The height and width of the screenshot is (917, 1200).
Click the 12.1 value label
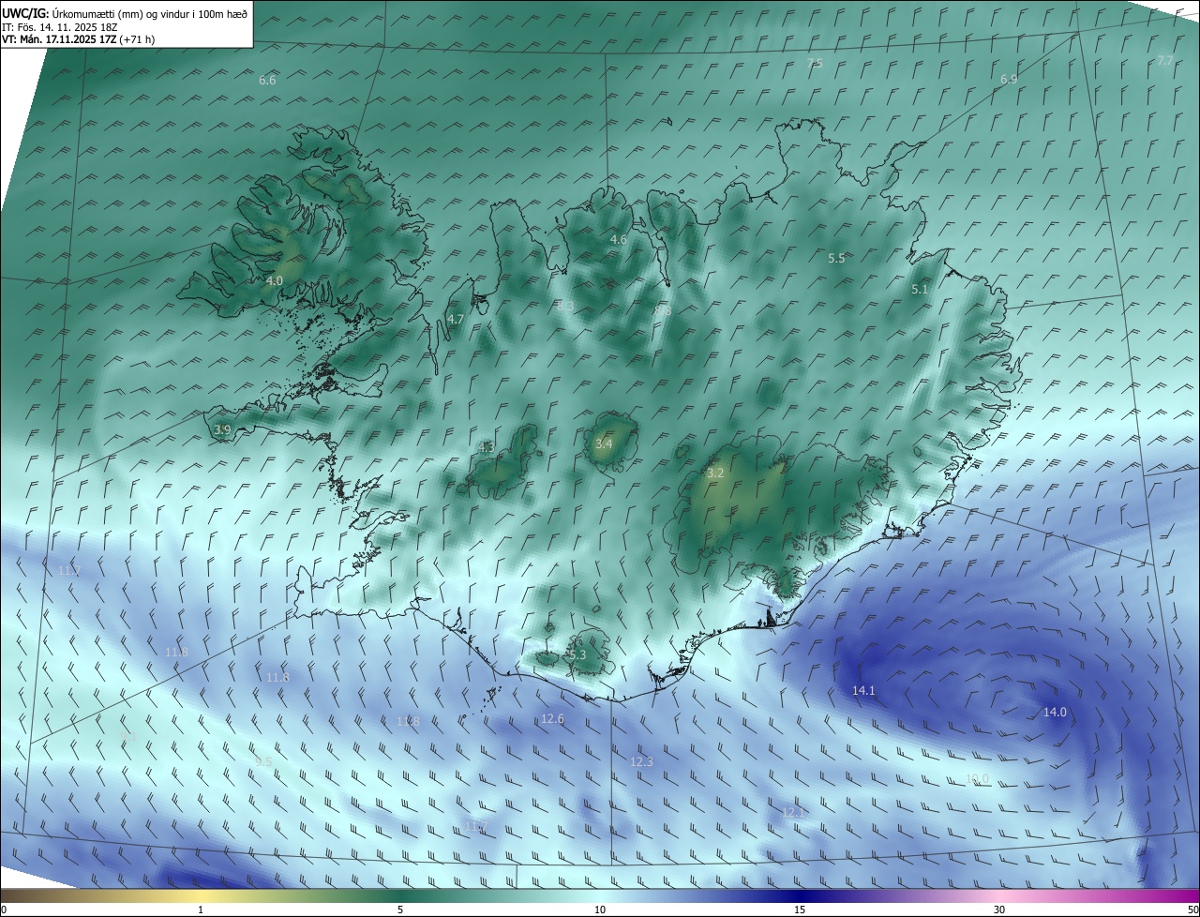pos(793,812)
